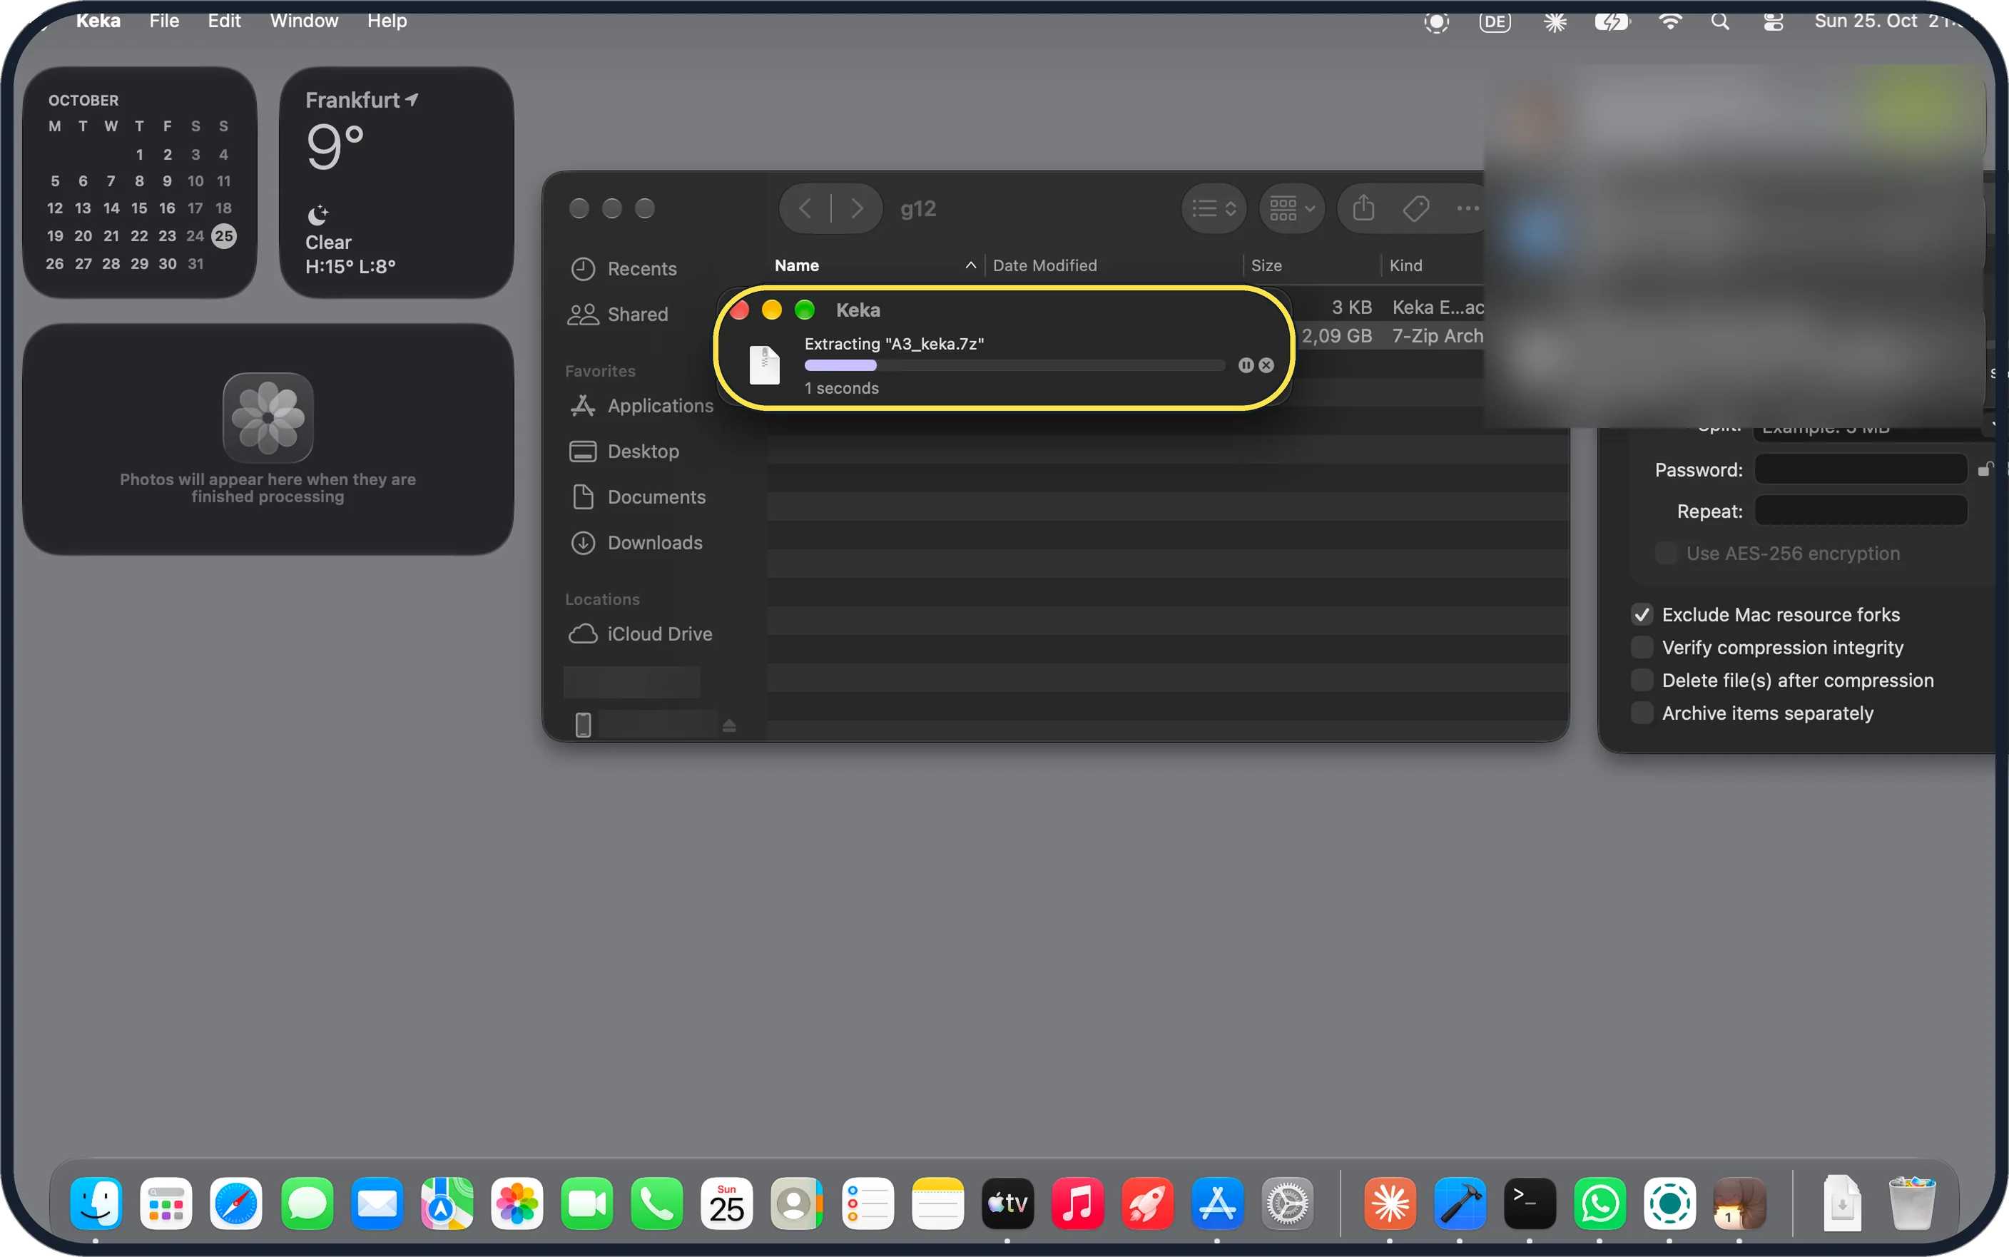This screenshot has width=2009, height=1257.
Task: Pause the Keka extraction of A3_keka.7z
Action: pos(1245,365)
